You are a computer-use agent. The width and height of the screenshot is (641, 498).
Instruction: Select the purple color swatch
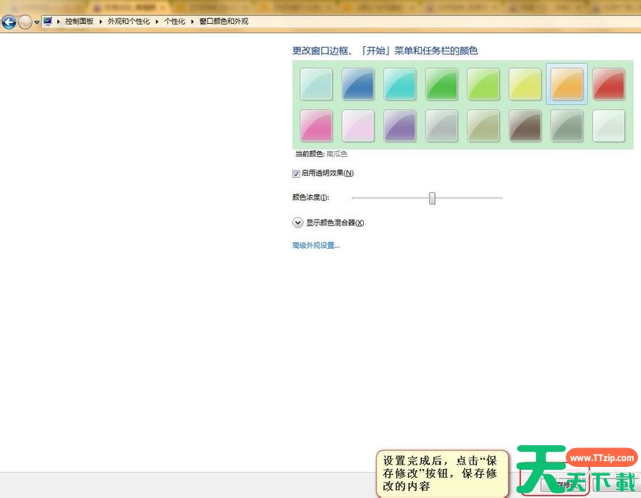tap(399, 126)
